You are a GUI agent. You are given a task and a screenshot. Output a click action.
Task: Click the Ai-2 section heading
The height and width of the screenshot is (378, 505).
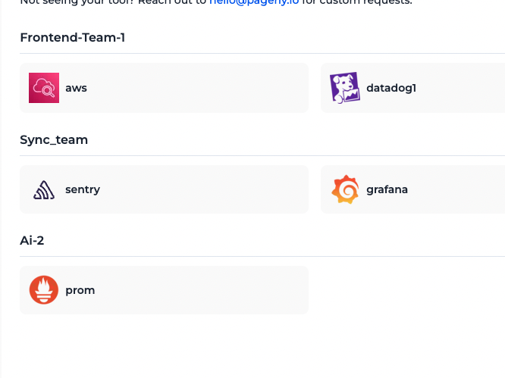pos(32,240)
